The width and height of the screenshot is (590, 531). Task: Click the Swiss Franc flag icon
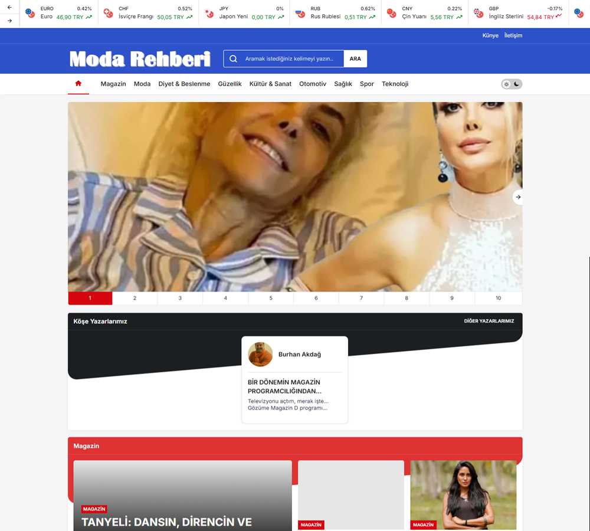click(x=109, y=13)
